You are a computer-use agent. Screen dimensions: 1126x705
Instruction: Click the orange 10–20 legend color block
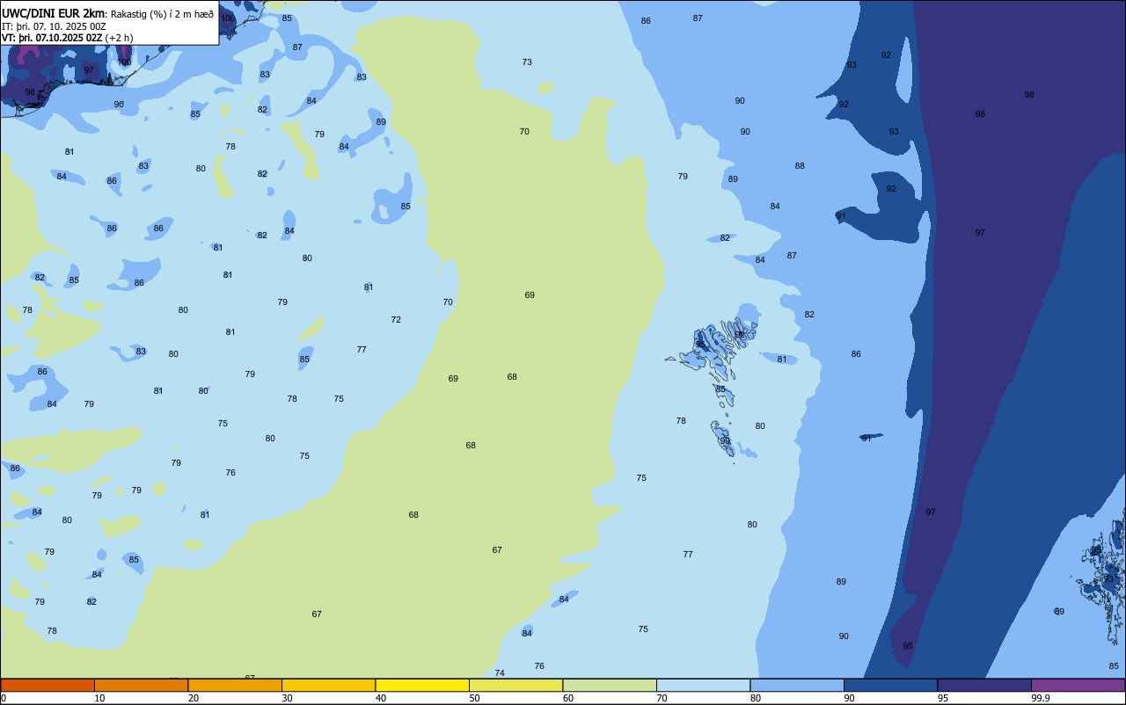141,686
